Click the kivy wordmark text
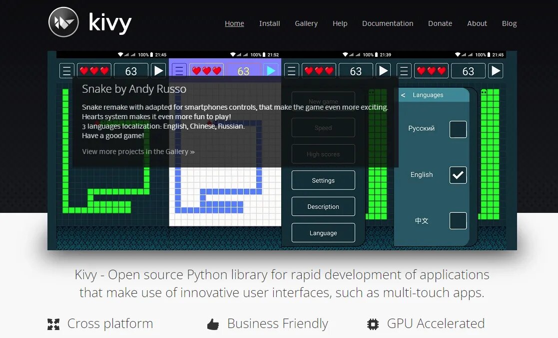Viewport: 558px width, 338px height. pos(110,23)
